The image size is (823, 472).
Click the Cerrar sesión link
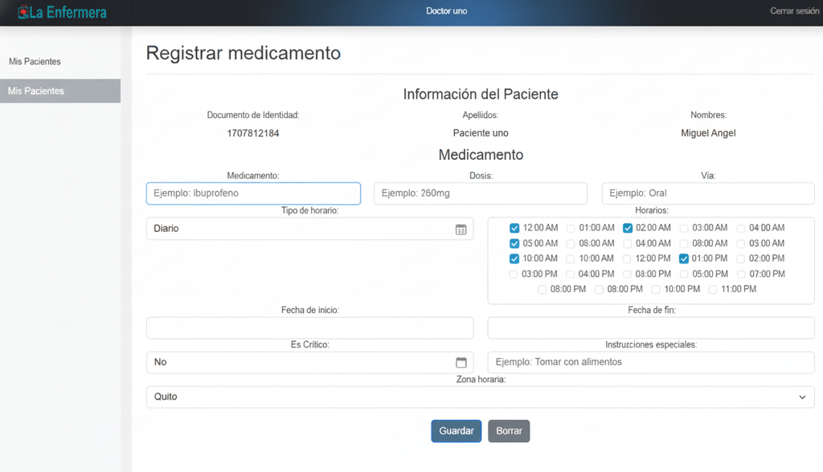point(794,11)
